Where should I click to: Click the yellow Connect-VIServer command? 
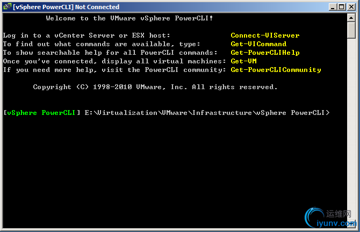(x=265, y=35)
